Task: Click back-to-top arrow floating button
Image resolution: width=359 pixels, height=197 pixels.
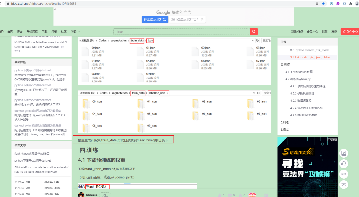Action: [344, 185]
